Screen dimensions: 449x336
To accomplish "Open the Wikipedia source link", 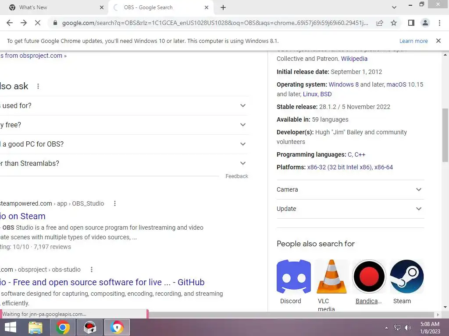I will 354,59.
